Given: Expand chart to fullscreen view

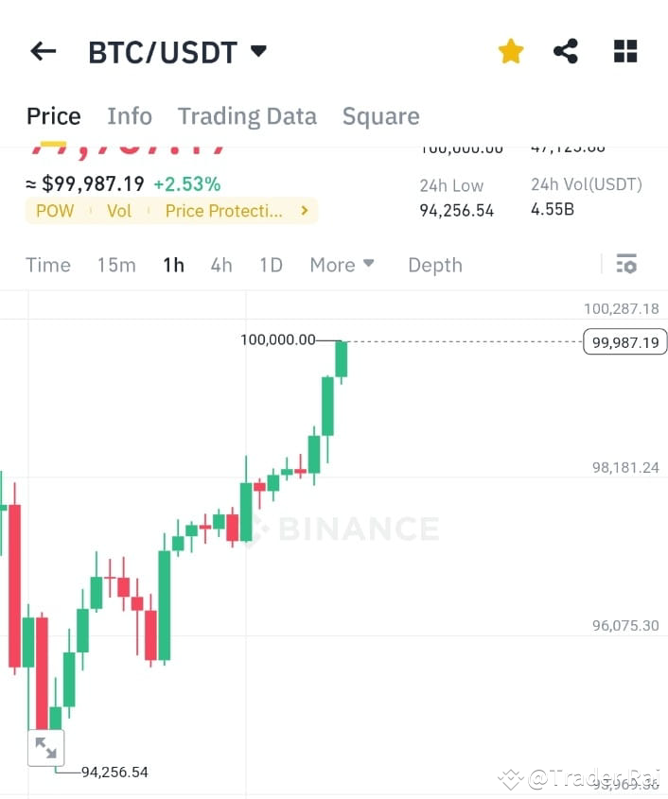Looking at the screenshot, I should 46,747.
